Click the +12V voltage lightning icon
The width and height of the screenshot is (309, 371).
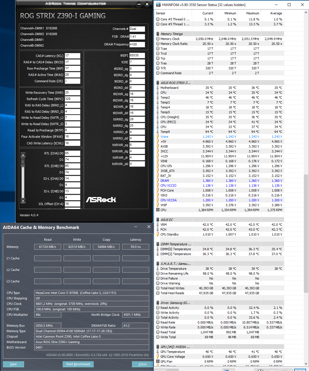(158, 156)
